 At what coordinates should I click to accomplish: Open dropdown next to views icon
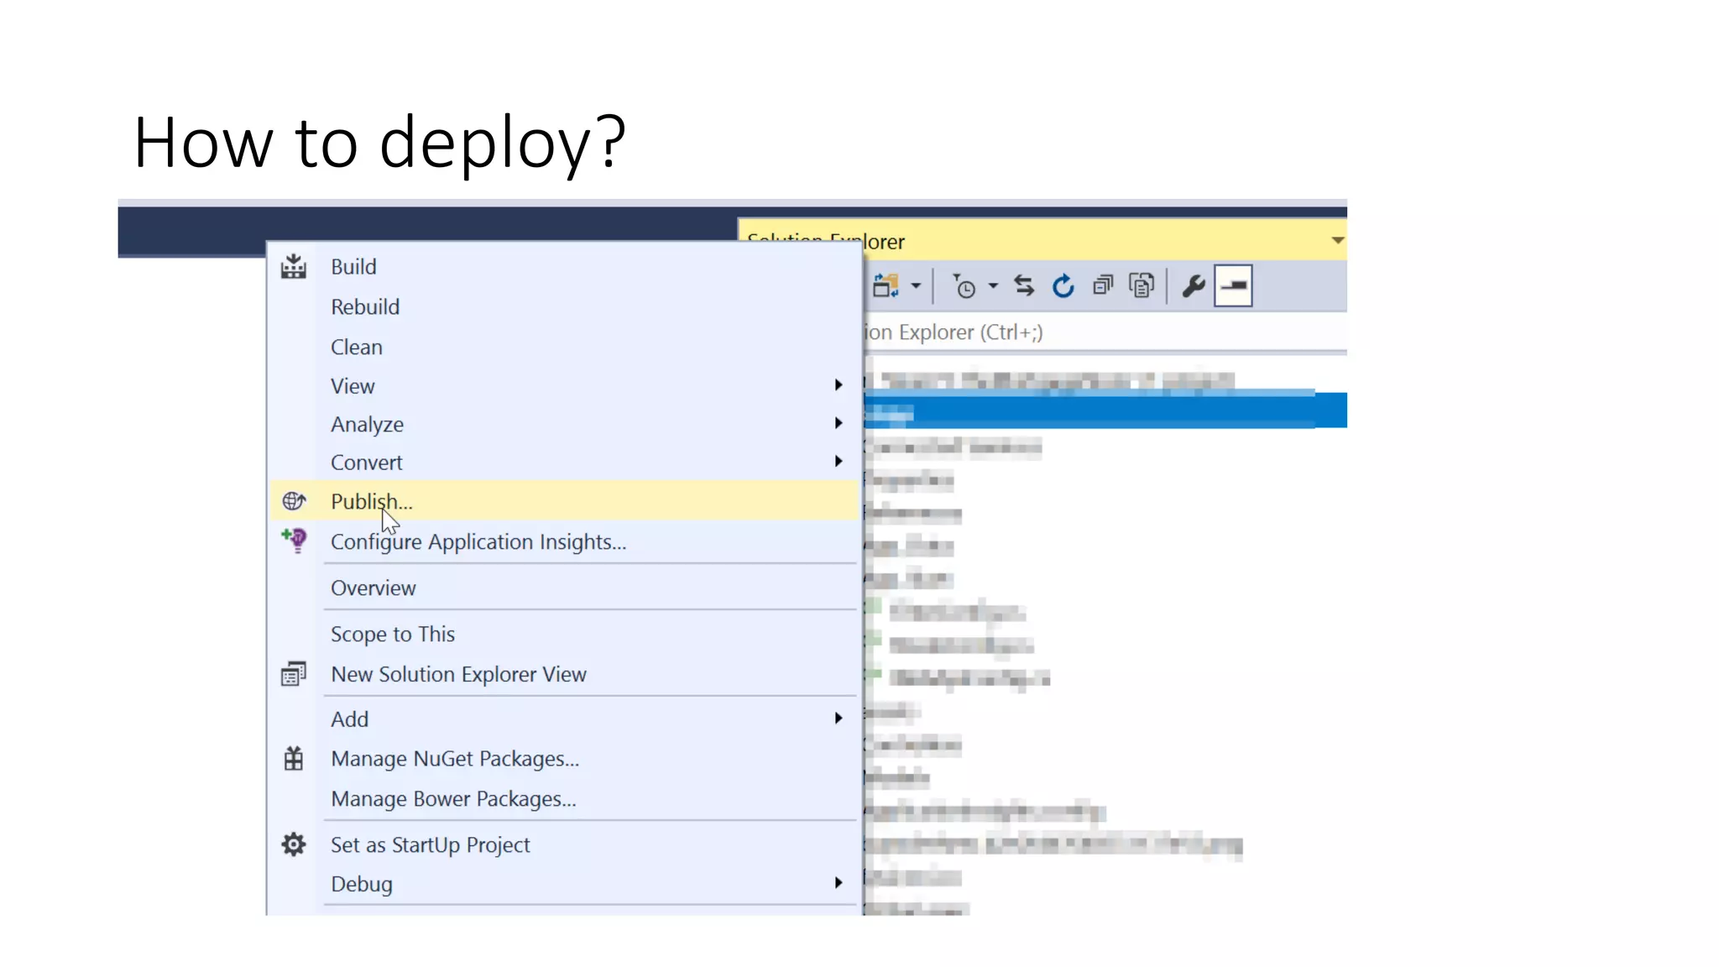[x=916, y=286]
